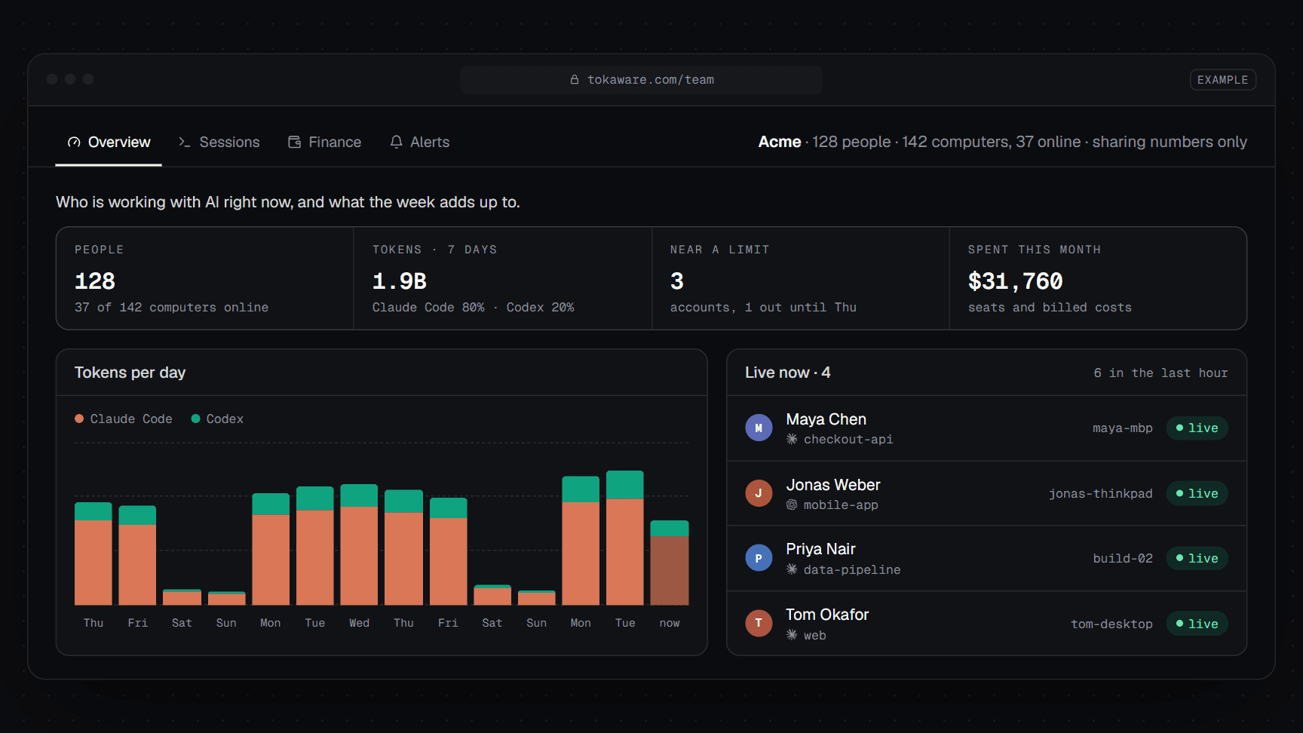Click the jonas-thinkpad computer name
This screenshot has width=1303, height=733.
(1100, 493)
